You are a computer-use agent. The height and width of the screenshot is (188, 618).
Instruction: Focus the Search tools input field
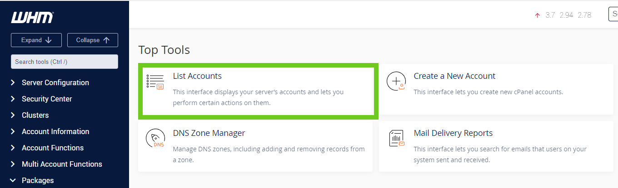click(x=64, y=62)
